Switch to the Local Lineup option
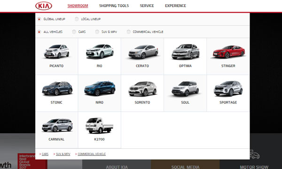This screenshot has width=282, height=169. 77,19
